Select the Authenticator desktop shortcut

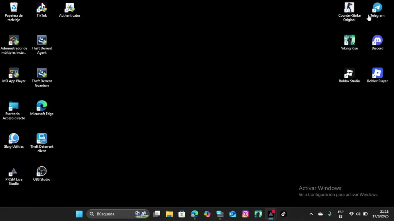coord(70,10)
